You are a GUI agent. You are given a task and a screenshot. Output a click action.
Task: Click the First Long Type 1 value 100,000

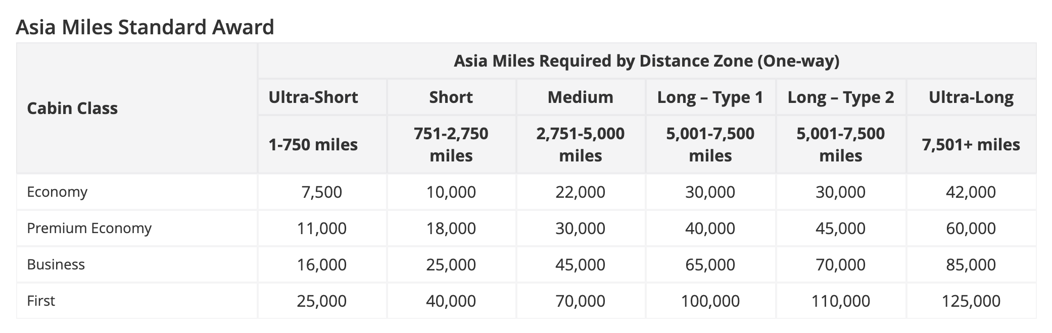[x=710, y=301]
